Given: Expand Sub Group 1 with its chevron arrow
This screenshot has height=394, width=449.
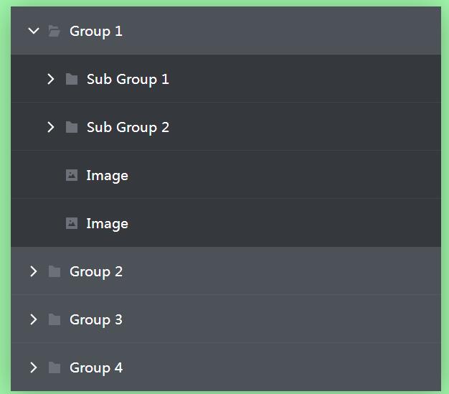Looking at the screenshot, I should pyautogui.click(x=50, y=79).
